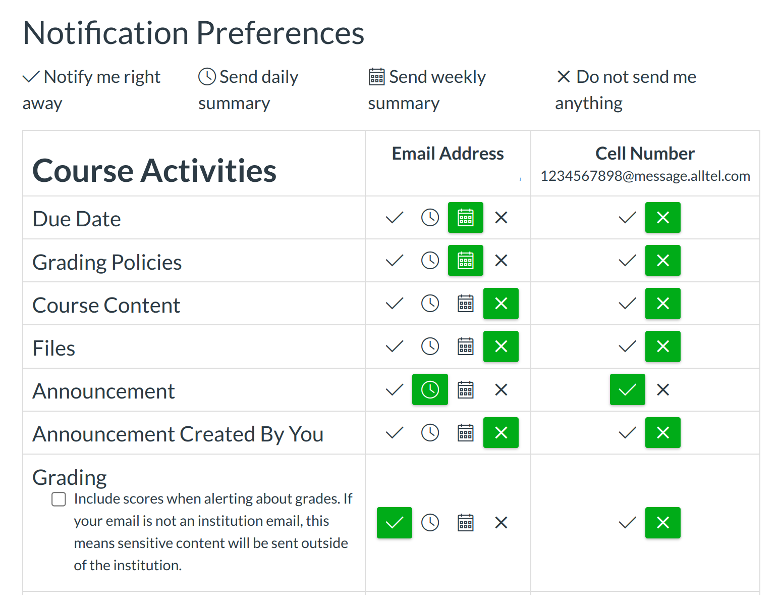
Task: Enable Due Date cell notifications right away
Action: tap(627, 218)
